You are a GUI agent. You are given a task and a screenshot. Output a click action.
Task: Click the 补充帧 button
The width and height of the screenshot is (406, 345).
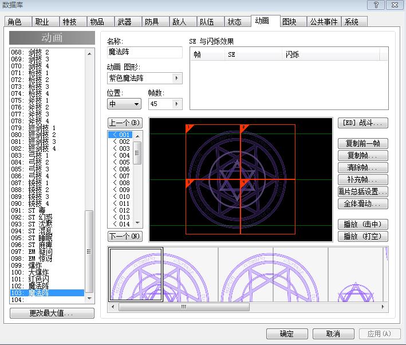(x=362, y=179)
